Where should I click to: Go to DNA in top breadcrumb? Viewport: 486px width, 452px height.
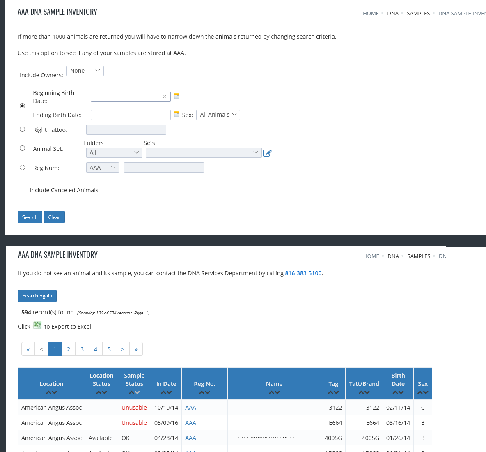pyautogui.click(x=393, y=13)
